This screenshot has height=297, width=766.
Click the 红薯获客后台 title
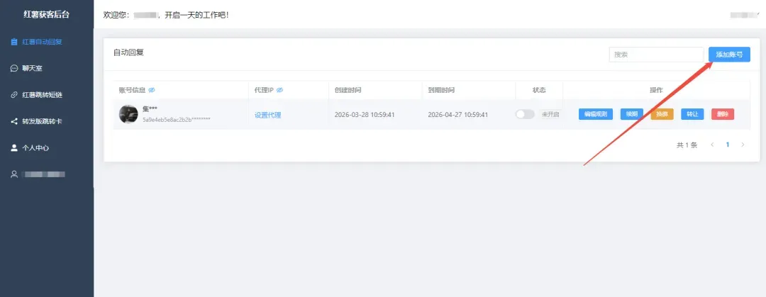coord(46,14)
